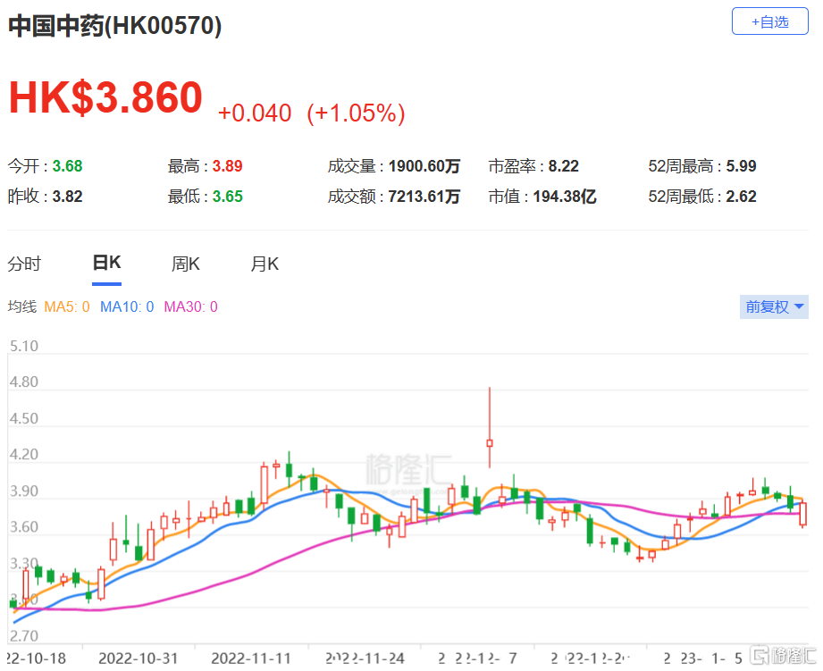Click the 4.20 price axis label

coord(24,454)
